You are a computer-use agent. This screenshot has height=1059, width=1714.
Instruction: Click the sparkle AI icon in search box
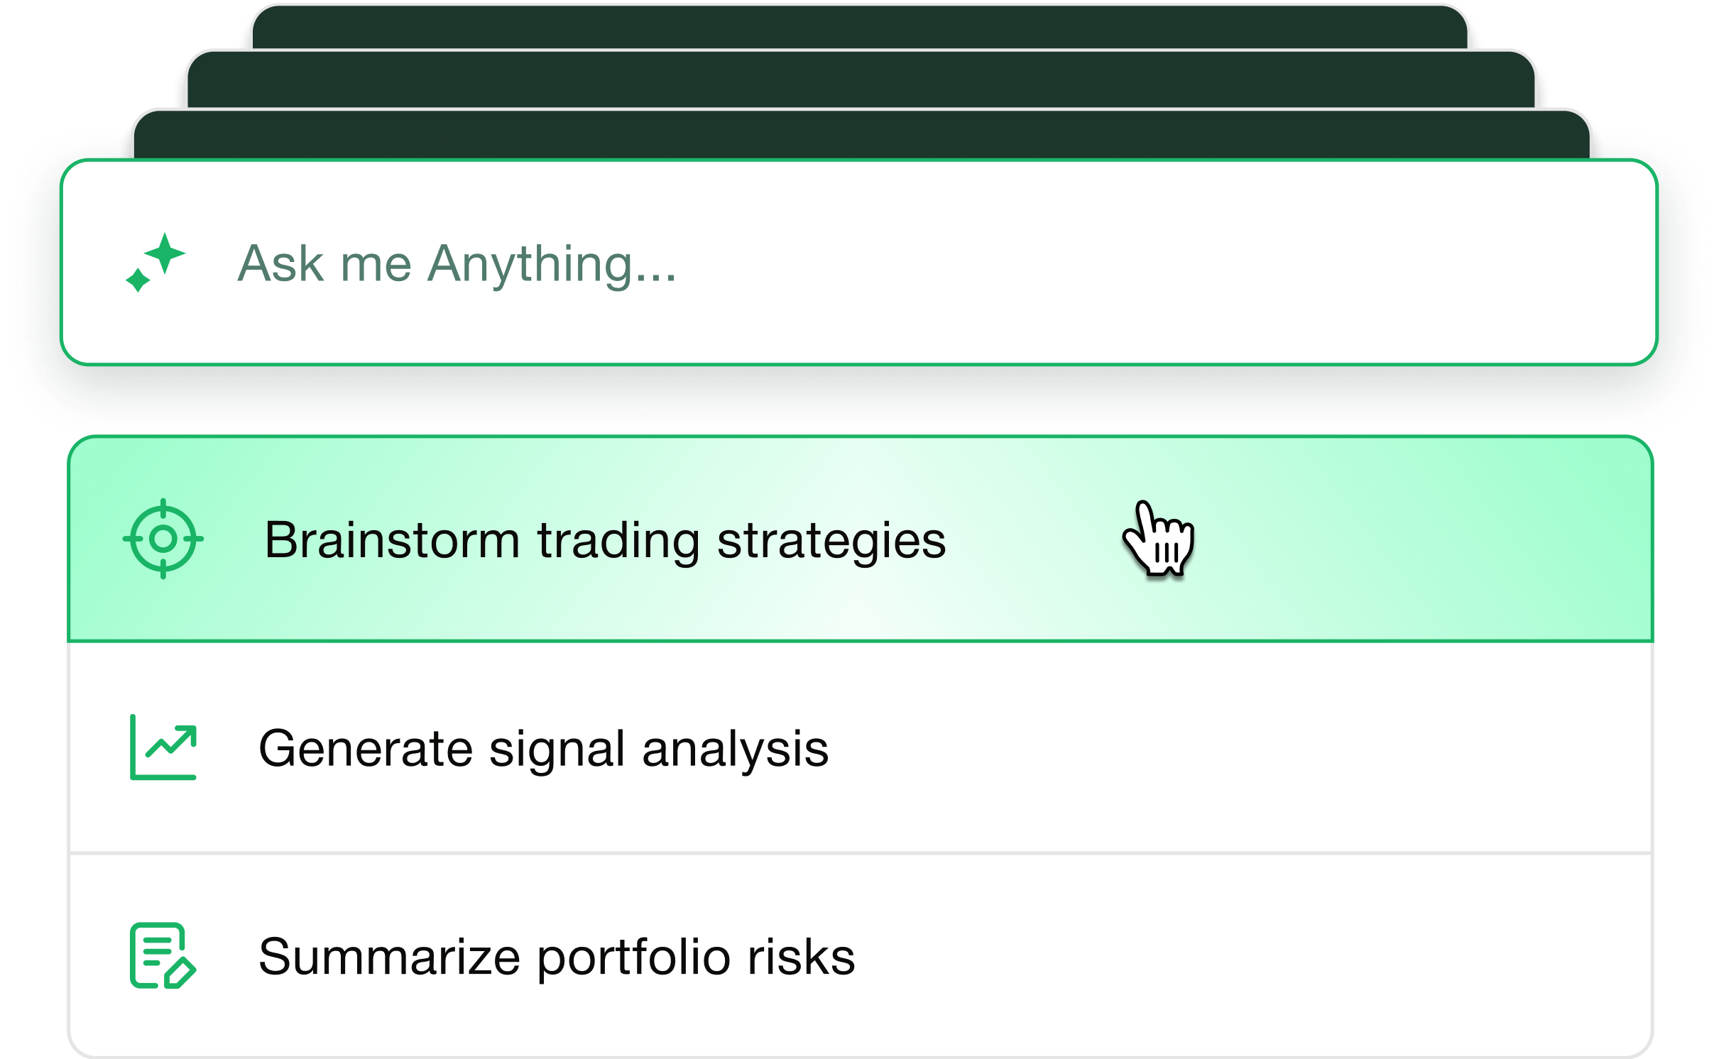(x=155, y=263)
